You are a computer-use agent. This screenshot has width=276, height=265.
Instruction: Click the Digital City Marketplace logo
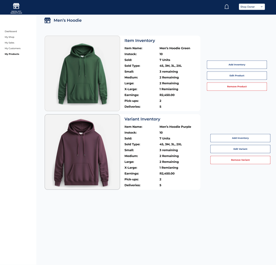(16, 8)
